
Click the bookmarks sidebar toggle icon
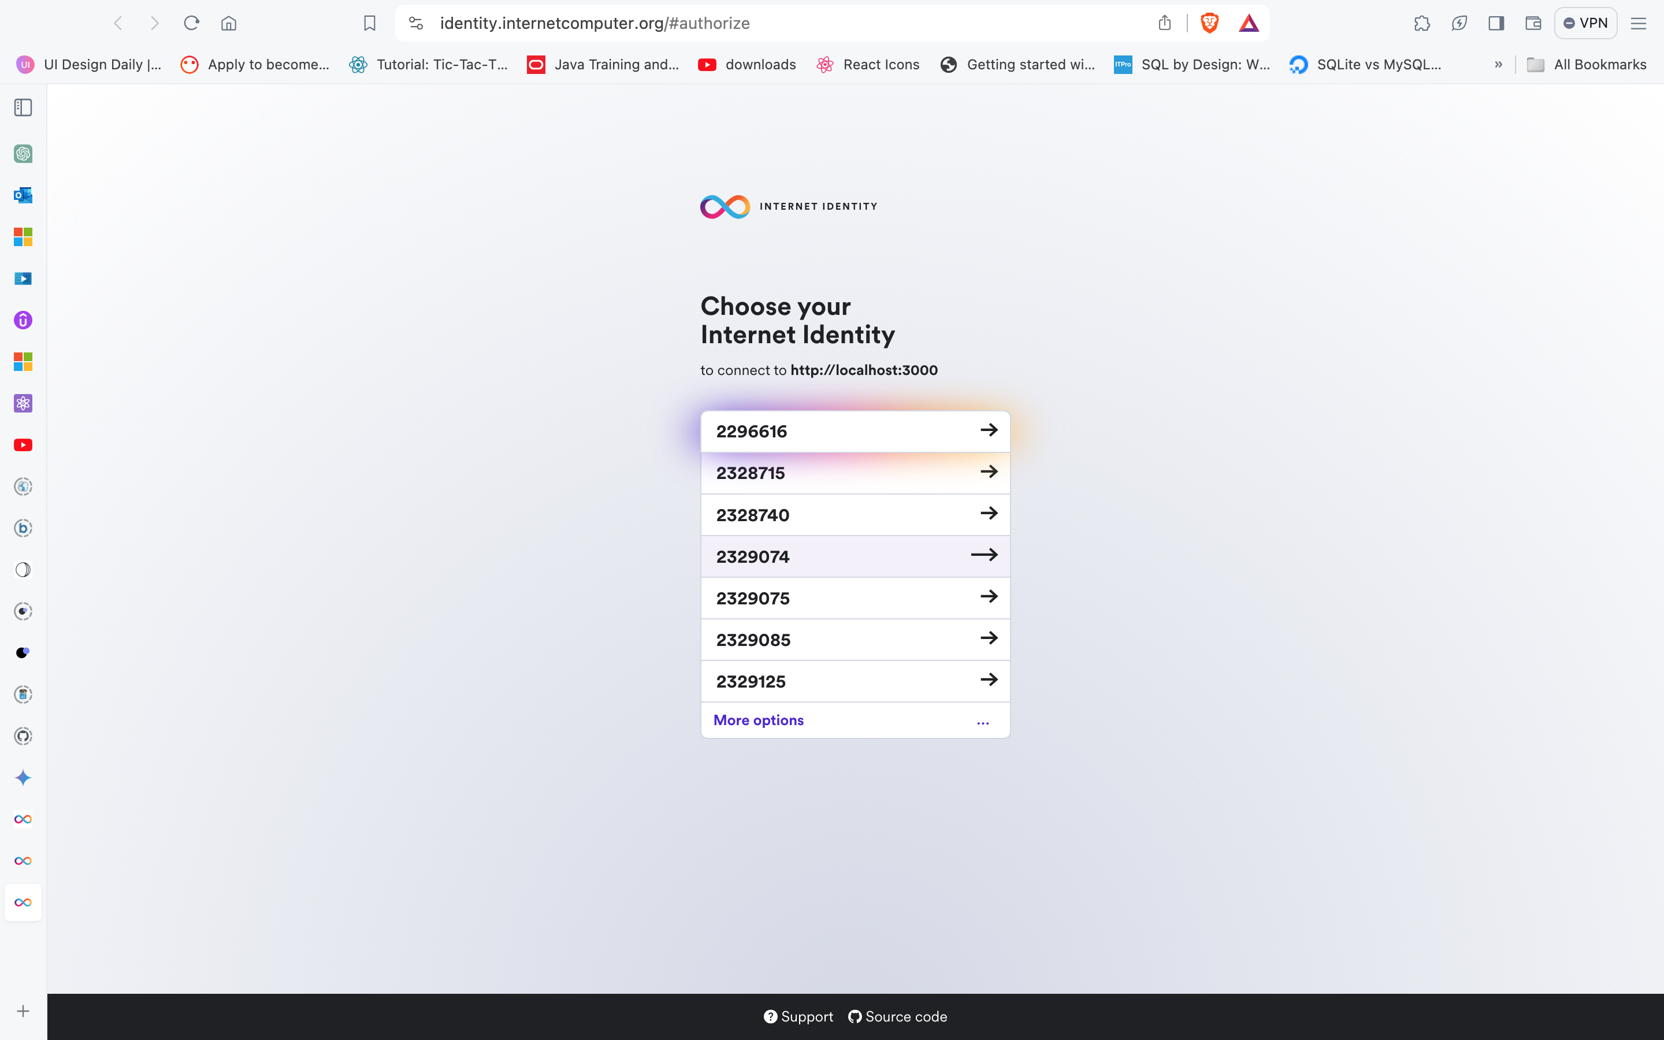[23, 107]
